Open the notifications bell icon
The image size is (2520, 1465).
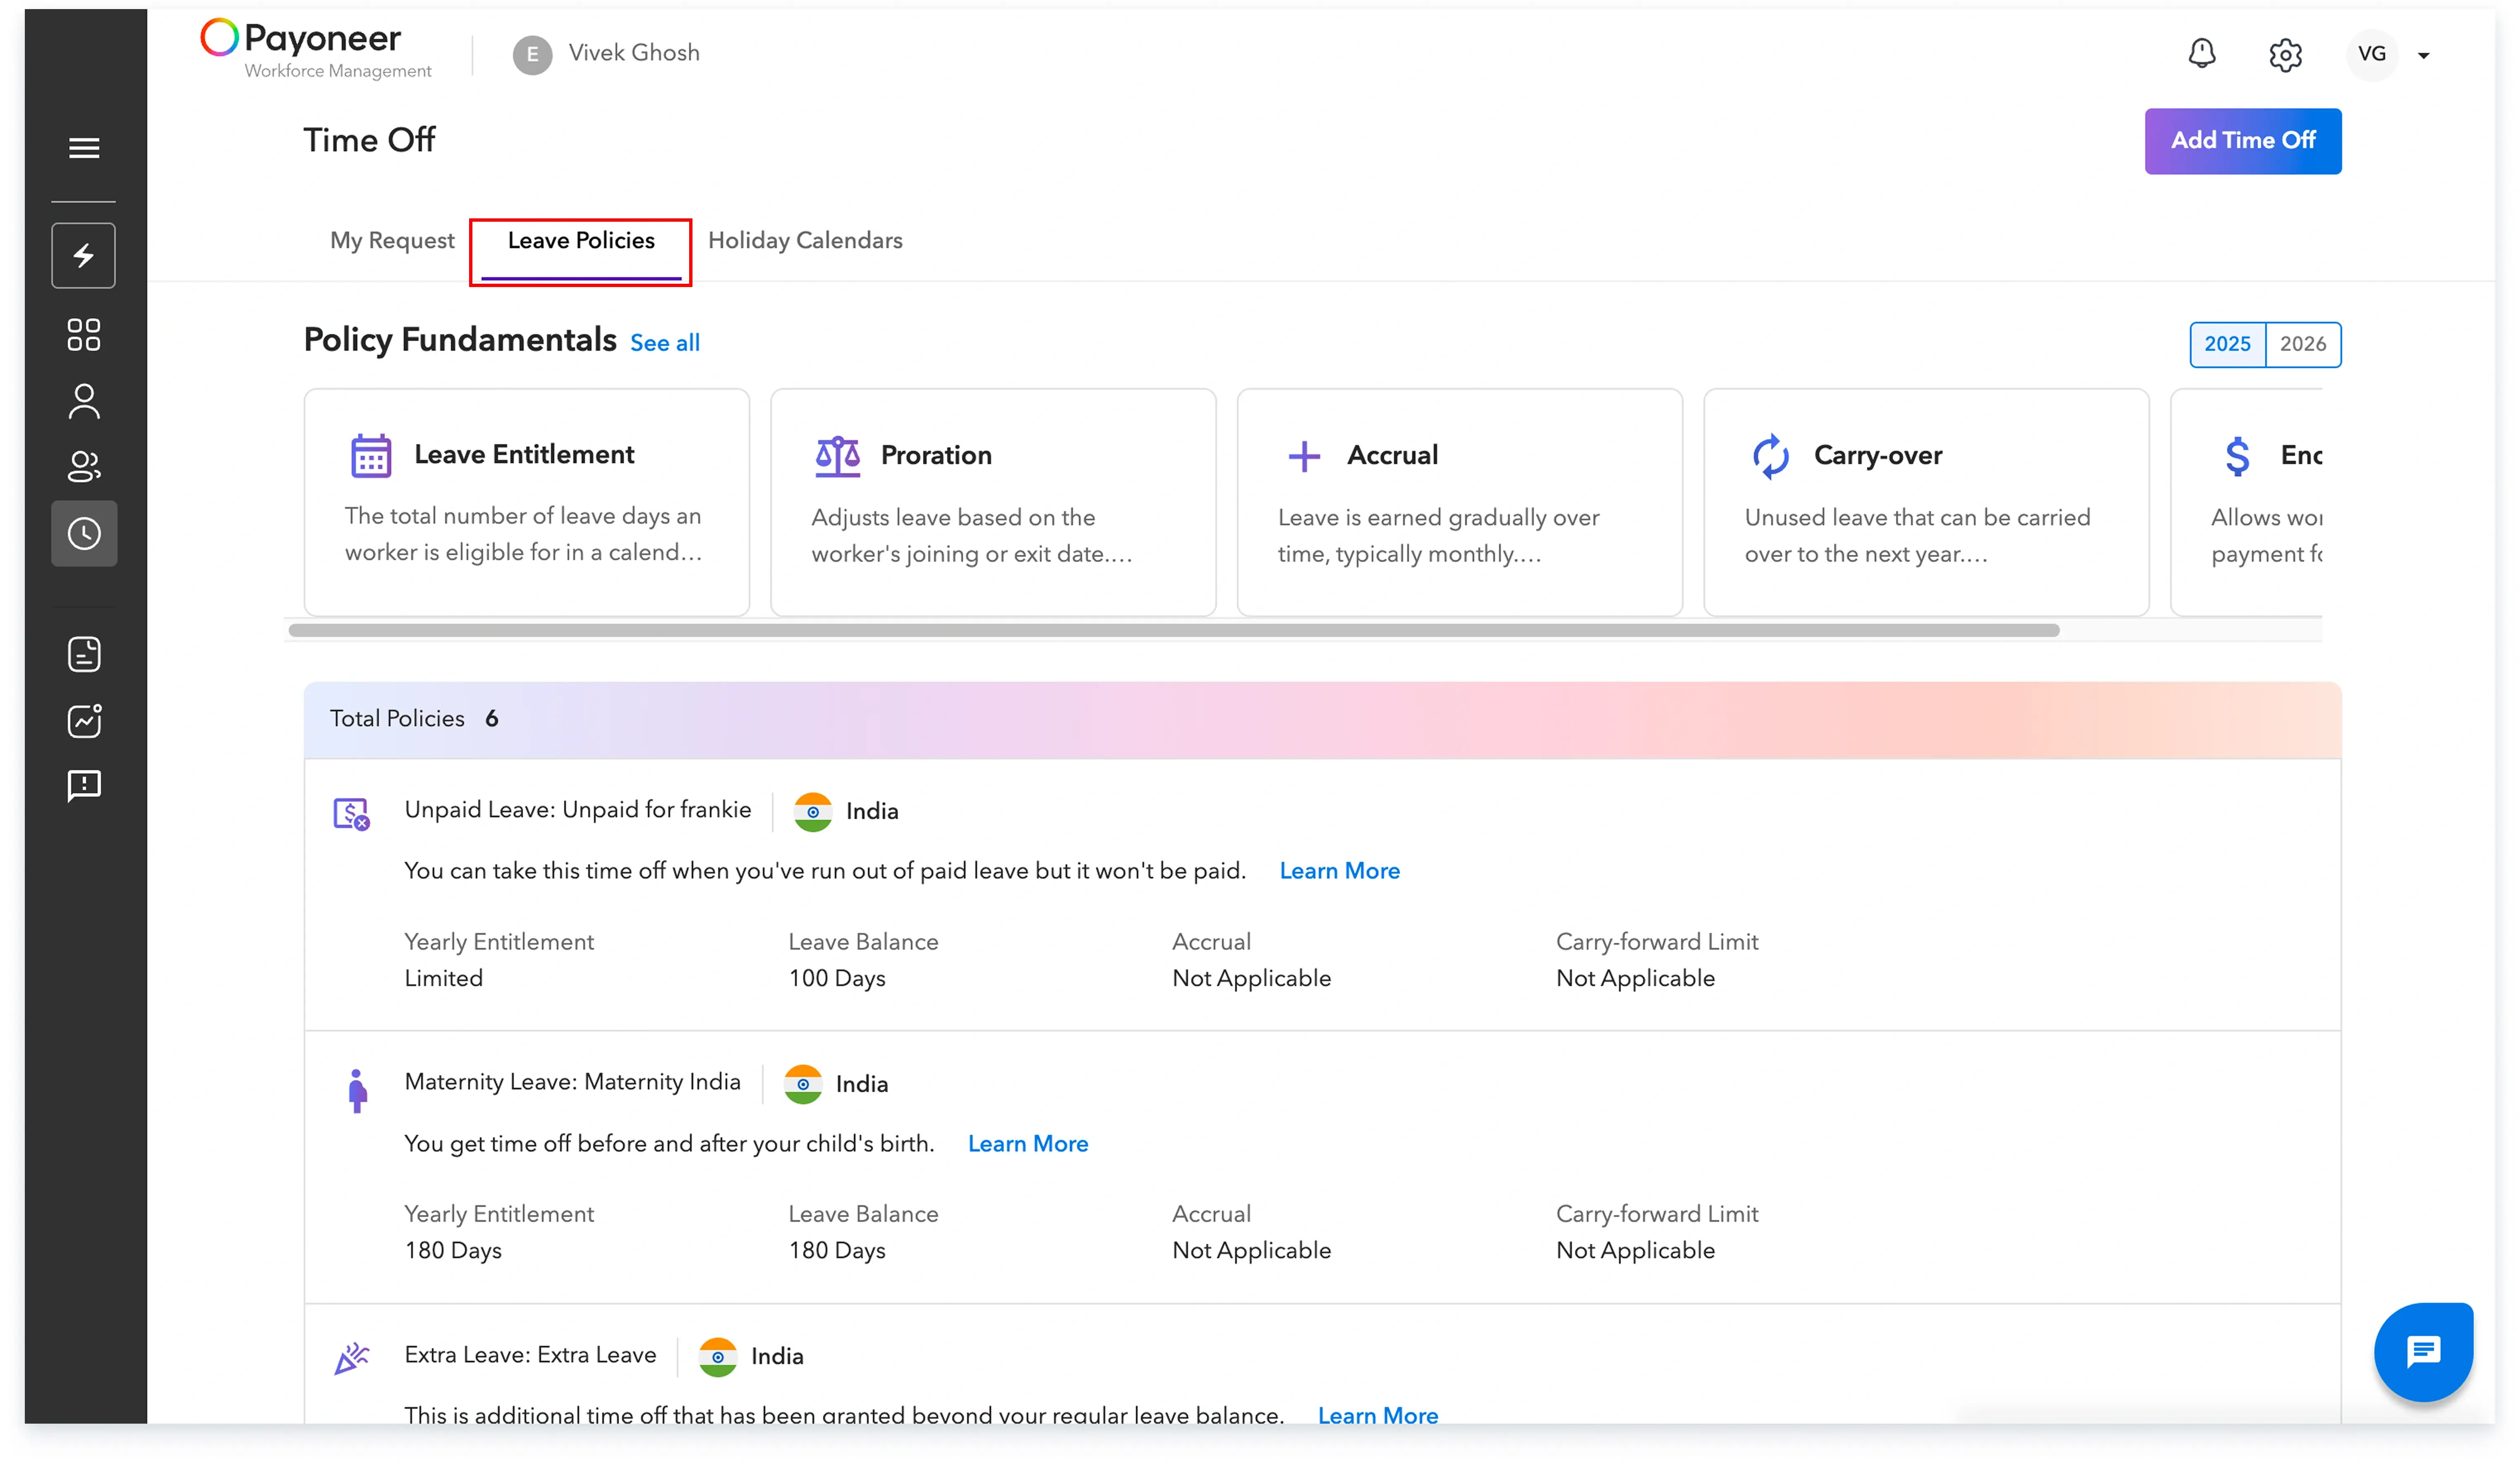click(2201, 54)
